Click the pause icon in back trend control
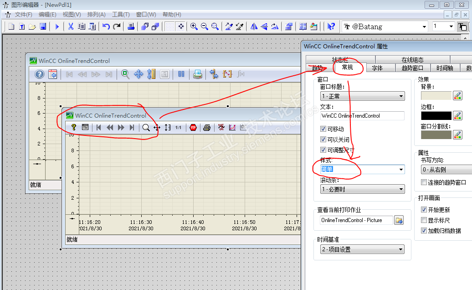 181,74
